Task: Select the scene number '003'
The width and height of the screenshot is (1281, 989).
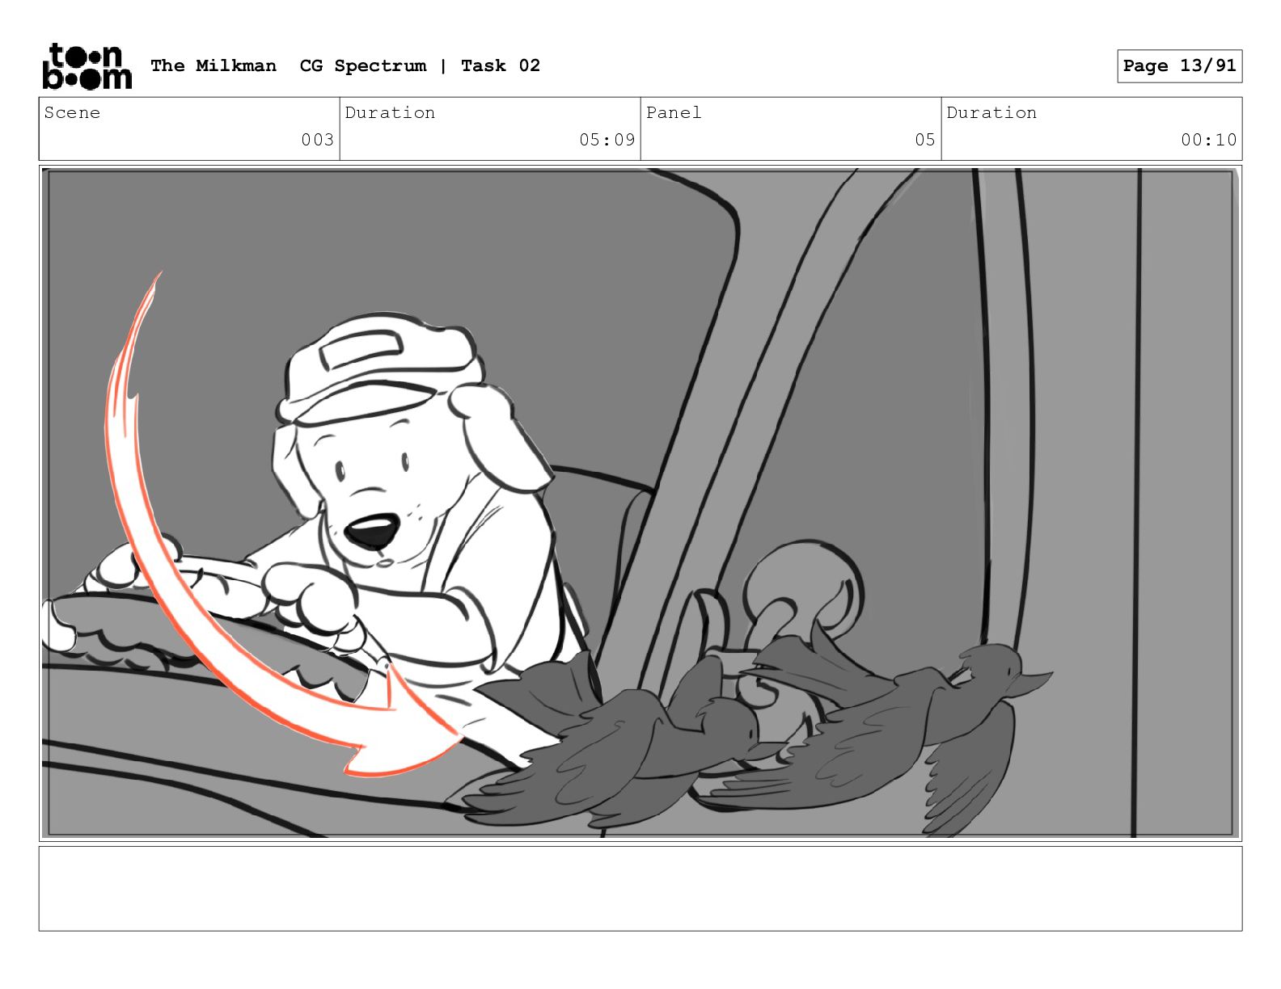Action: (x=317, y=140)
